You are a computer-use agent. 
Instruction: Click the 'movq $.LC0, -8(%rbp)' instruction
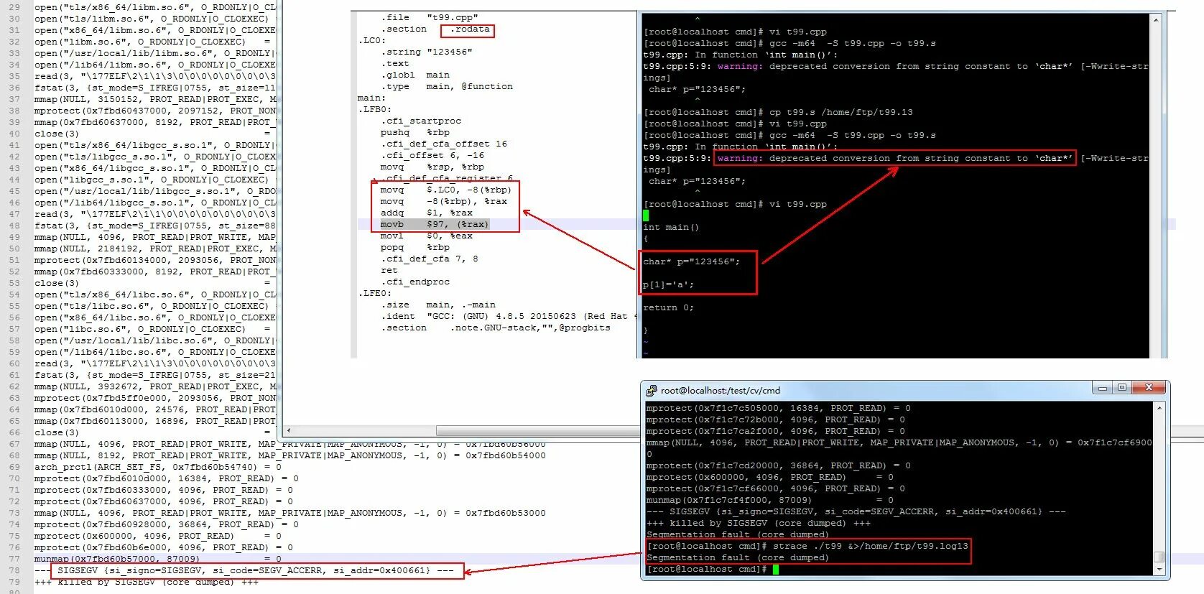[446, 190]
